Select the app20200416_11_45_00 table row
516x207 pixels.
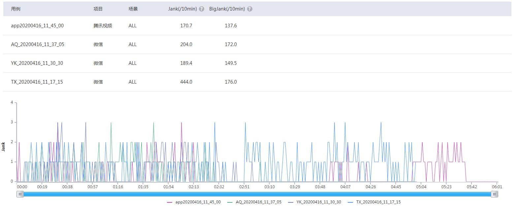click(x=257, y=26)
